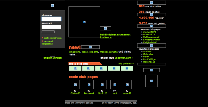
Task: Open club page image above Nico21IZ
Action: [102, 85]
